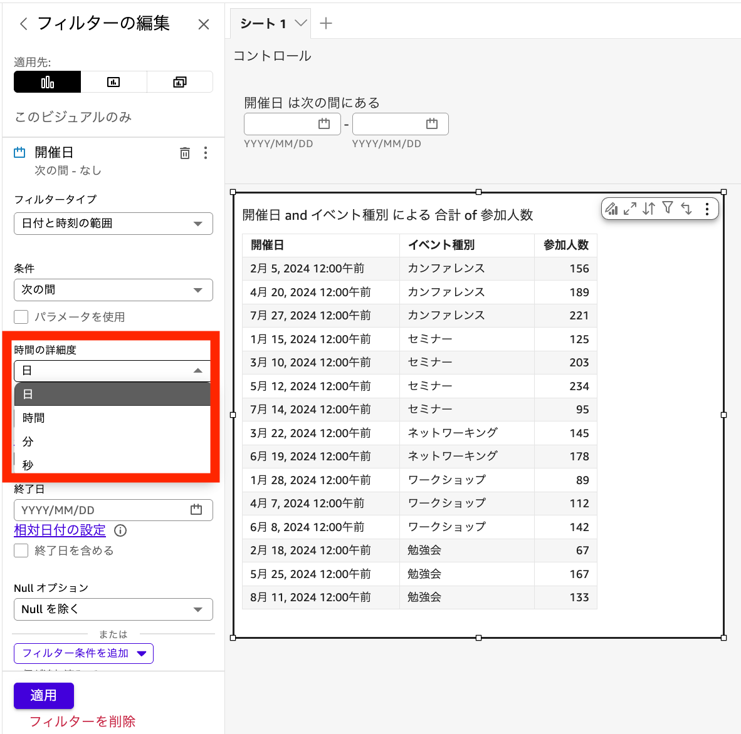Viewport: 741px width, 734px height.
Task: Delete the 開催日 filter using the trash icon
Action: pyautogui.click(x=185, y=152)
